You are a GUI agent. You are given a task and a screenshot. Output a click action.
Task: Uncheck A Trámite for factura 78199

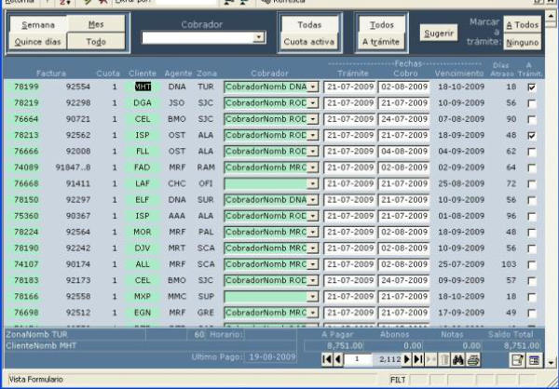[x=532, y=87]
